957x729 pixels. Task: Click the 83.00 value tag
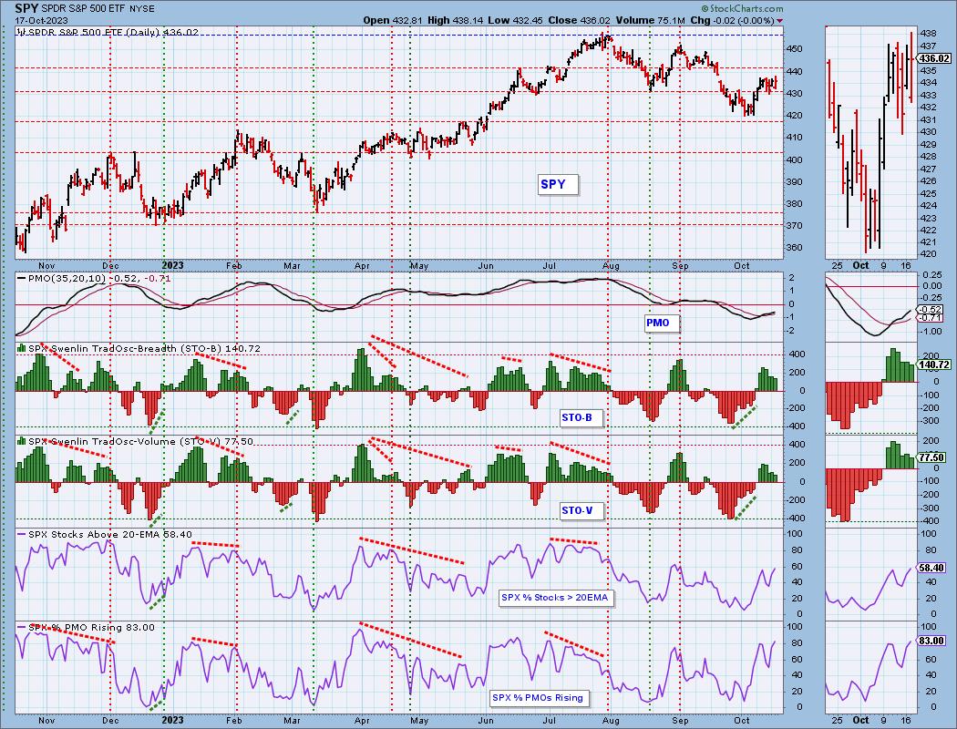coord(931,642)
